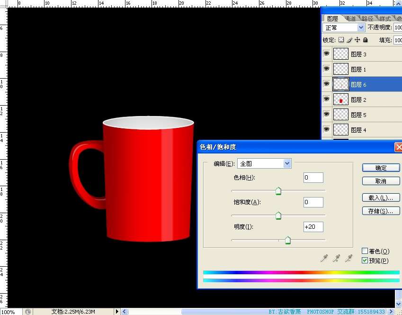Click the 明度 lightness slider handle
The height and width of the screenshot is (315, 402).
(287, 241)
